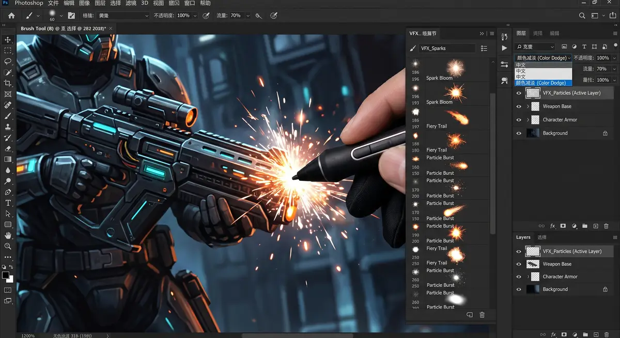The height and width of the screenshot is (338, 620).
Task: Select the Crop tool
Action: [8, 83]
